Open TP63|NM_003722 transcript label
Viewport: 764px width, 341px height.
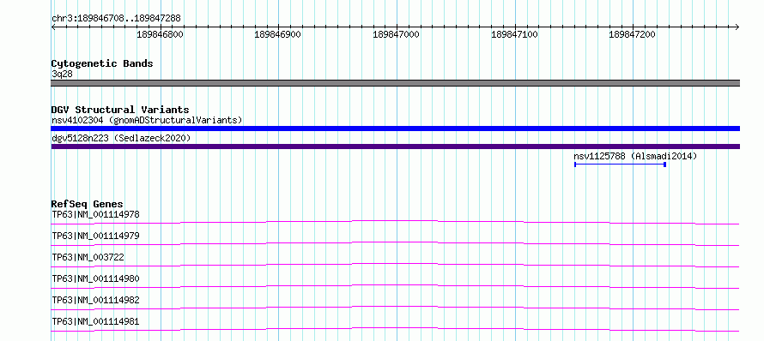(88, 257)
